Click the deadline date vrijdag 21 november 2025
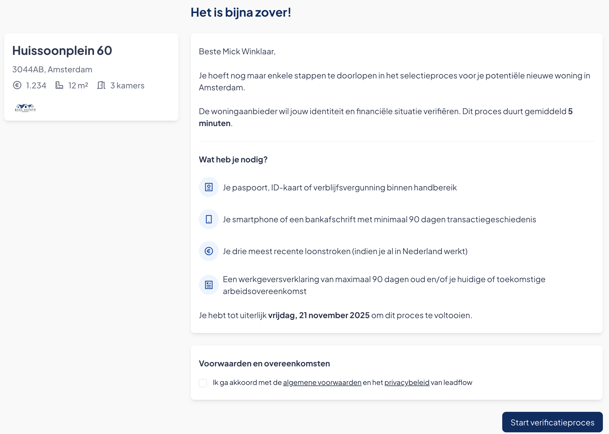Viewport: 609px width, 434px height. 319,315
